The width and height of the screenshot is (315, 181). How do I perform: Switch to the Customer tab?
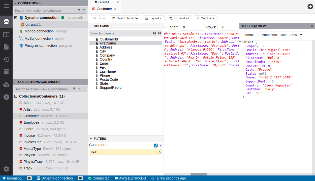104,9
